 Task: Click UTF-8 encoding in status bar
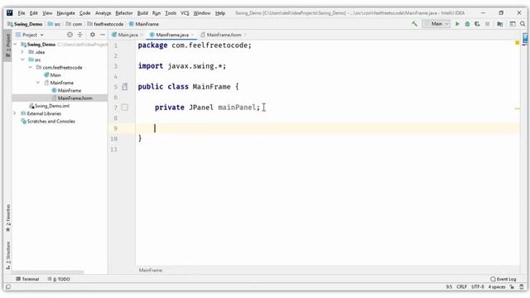(478, 287)
